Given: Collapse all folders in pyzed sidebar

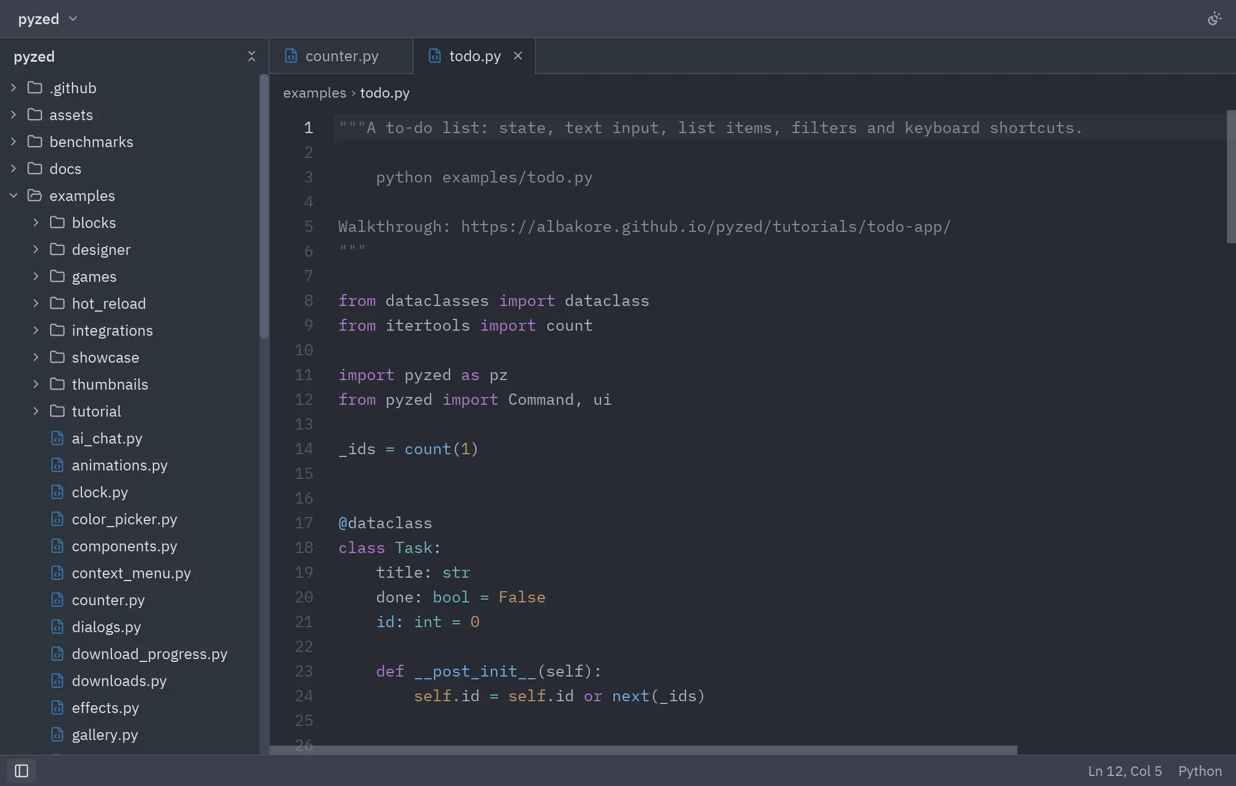Looking at the screenshot, I should 251,56.
